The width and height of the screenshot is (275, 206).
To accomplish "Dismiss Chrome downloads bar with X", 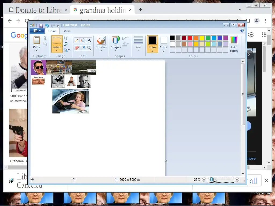I will point(266,181).
